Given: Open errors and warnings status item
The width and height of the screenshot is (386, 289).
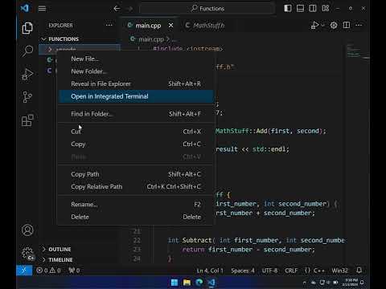Looking at the screenshot, I should pyautogui.click(x=48, y=271).
